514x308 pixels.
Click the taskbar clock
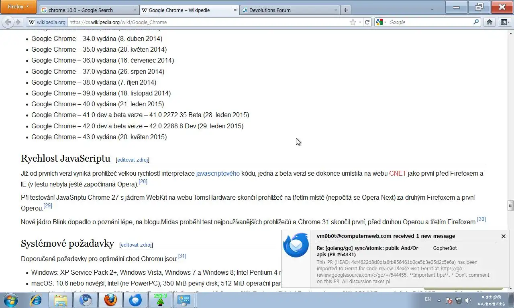(492, 300)
